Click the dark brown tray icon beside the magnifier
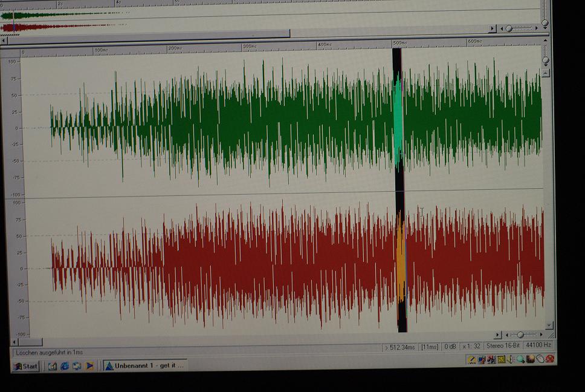The width and height of the screenshot is (585, 392). click(530, 359)
